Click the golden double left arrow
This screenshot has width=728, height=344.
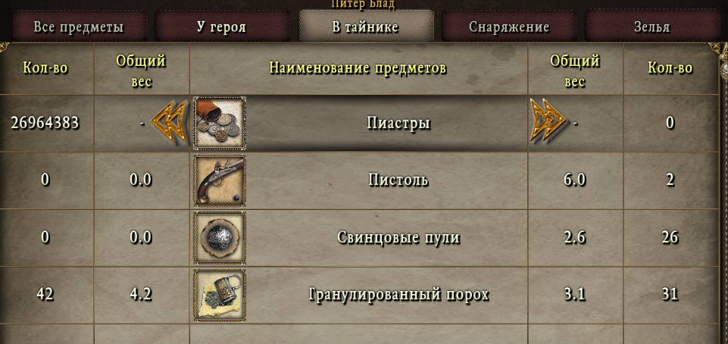(168, 122)
